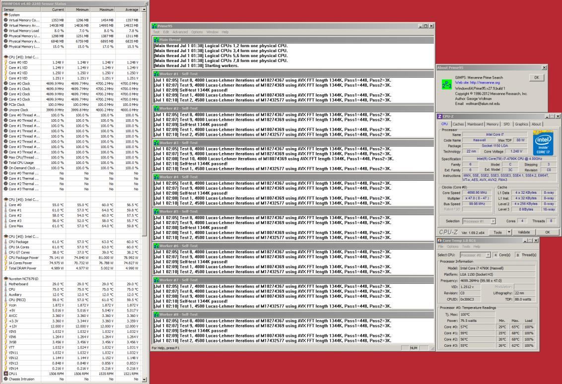Click the Prime95 title bar application icon
The height and width of the screenshot is (384, 562).
pyautogui.click(x=154, y=26)
